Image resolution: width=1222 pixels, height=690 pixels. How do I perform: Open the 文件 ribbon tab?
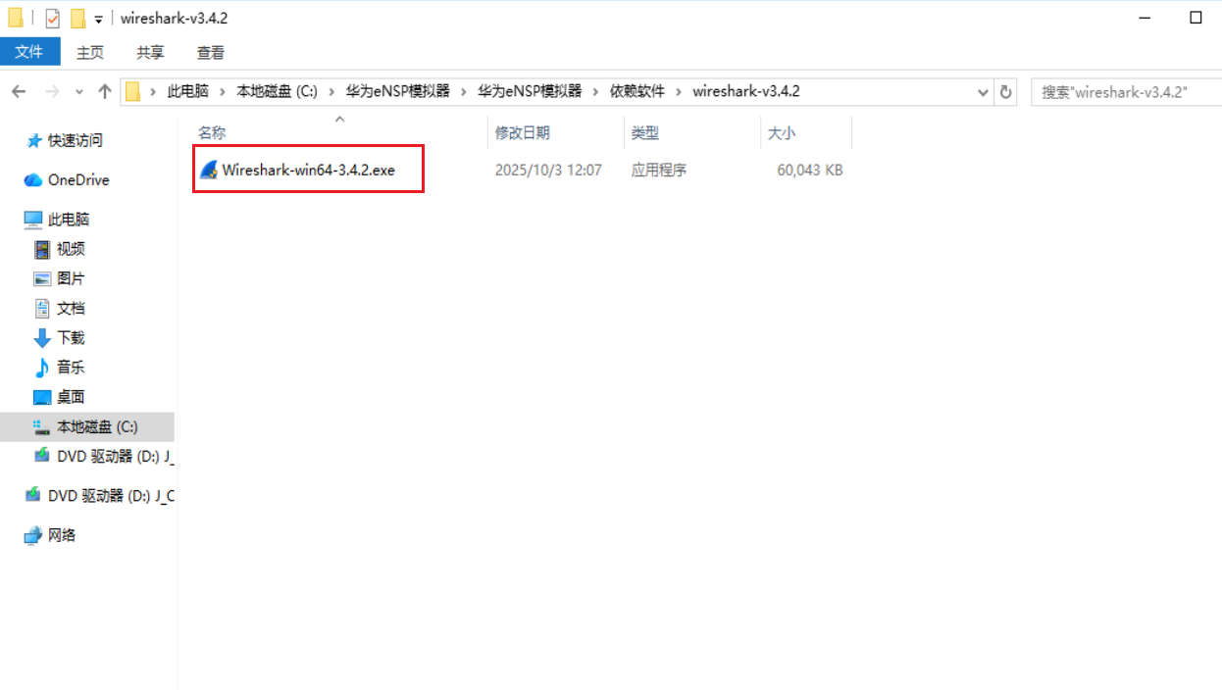click(x=30, y=52)
